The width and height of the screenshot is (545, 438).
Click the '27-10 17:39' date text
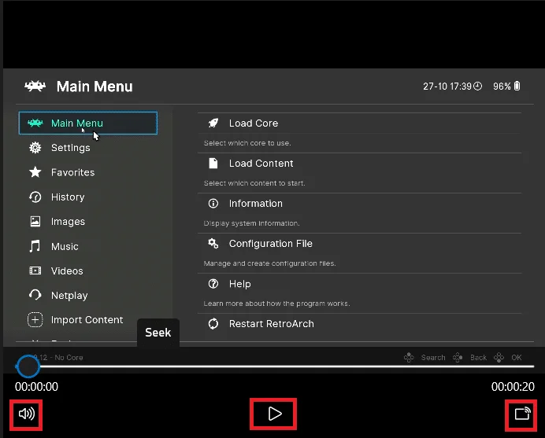point(447,86)
